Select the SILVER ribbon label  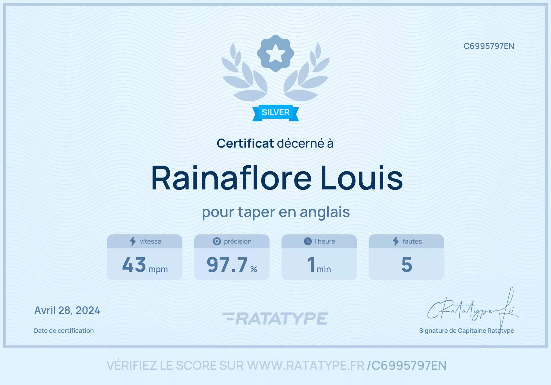tap(275, 112)
